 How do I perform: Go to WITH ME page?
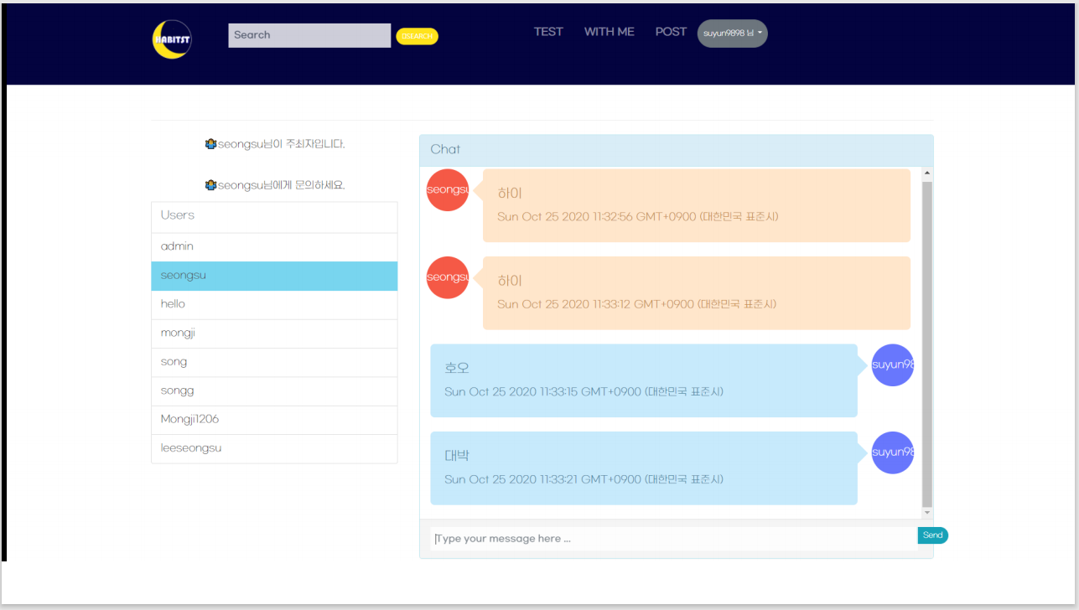[610, 32]
